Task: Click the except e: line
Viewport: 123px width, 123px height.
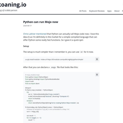Action: pos(30,101)
